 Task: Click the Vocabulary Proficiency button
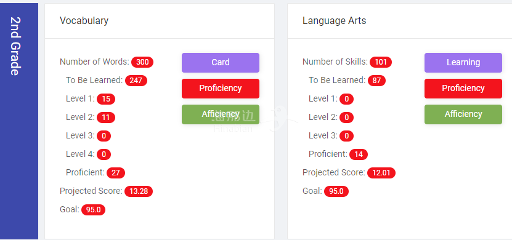pos(221,89)
